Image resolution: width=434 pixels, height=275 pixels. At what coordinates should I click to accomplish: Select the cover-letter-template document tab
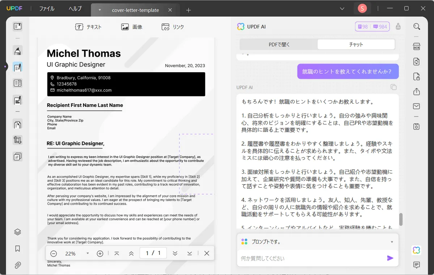(x=136, y=10)
